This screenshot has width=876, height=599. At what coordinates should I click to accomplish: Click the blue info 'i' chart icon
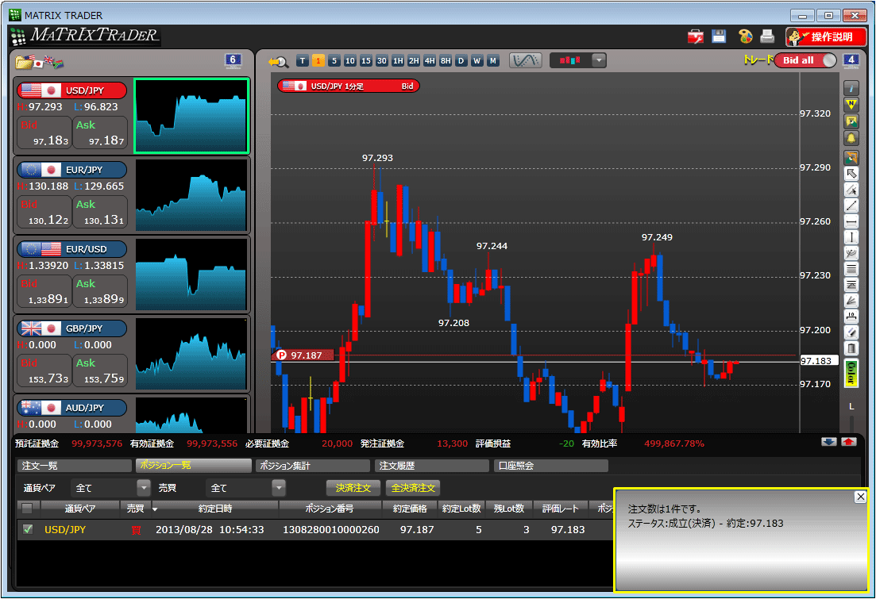tap(851, 89)
